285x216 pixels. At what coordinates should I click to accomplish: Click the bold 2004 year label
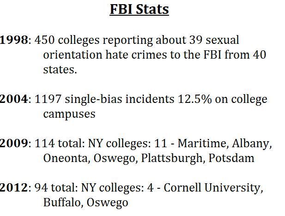[x=14, y=99]
